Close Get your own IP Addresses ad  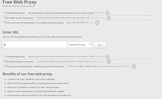153,22
